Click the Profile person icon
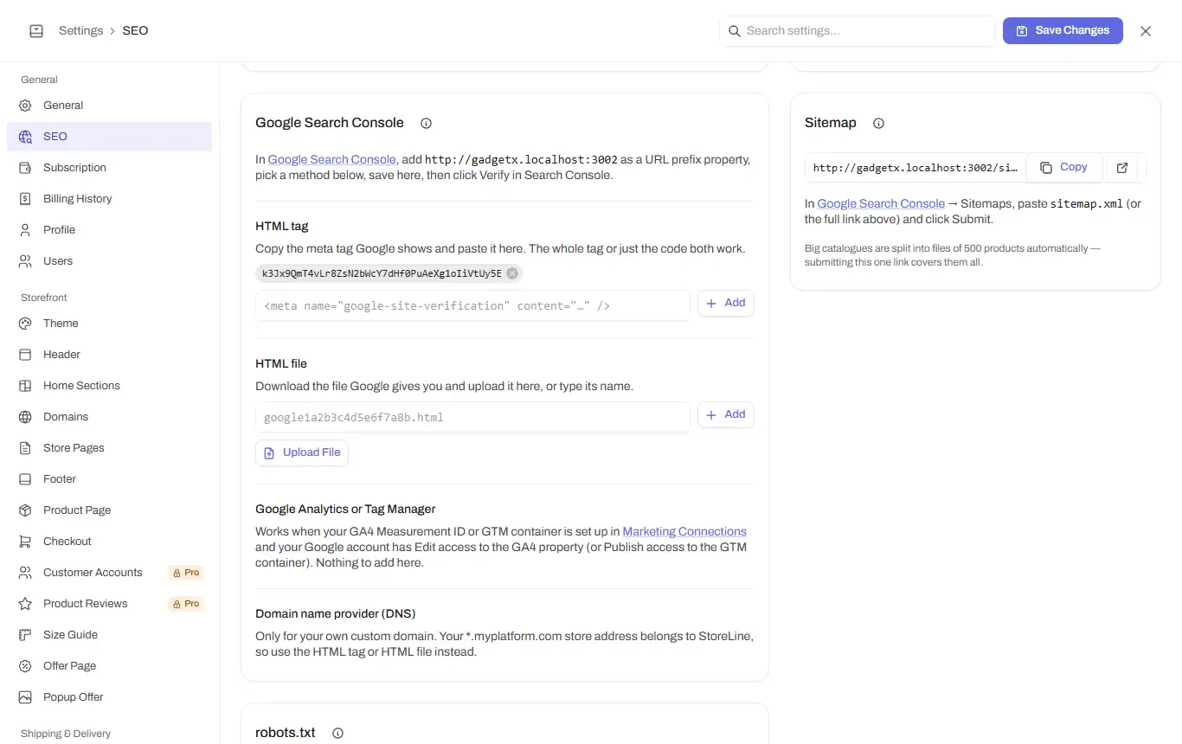 (x=26, y=230)
